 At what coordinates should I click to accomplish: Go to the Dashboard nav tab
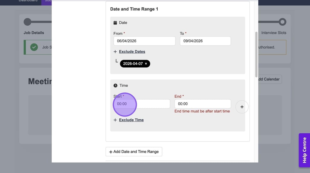point(28,1)
